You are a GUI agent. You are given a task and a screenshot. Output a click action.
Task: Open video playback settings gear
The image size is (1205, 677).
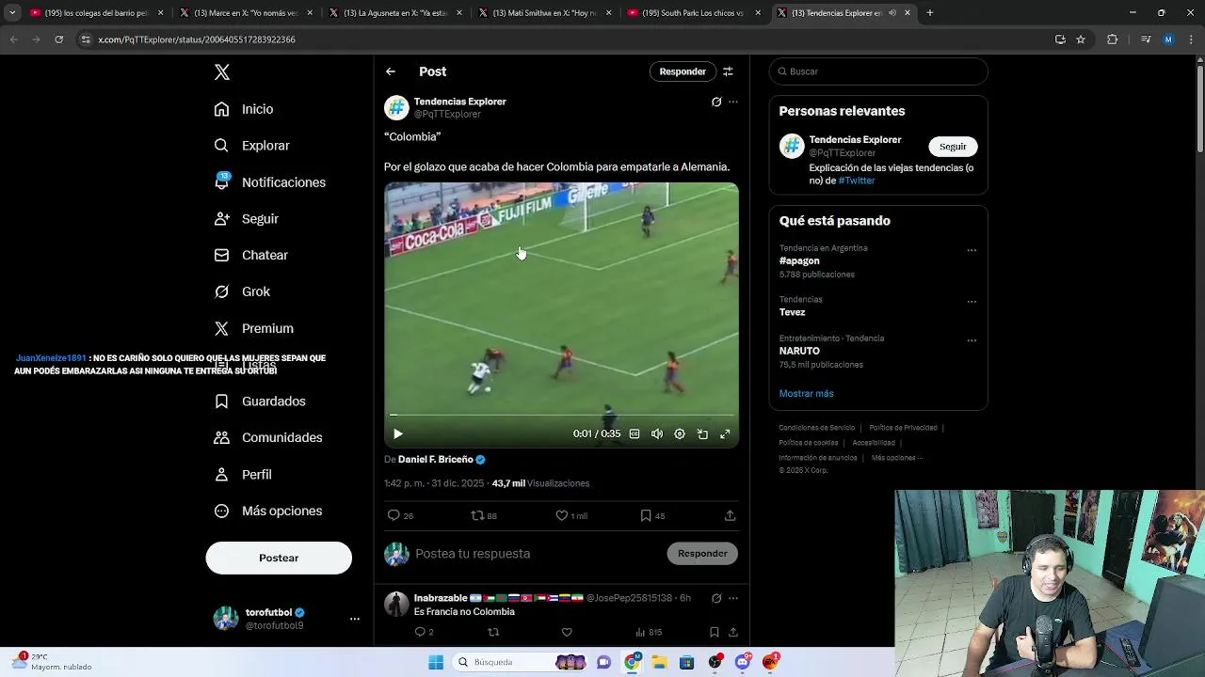pyautogui.click(x=680, y=433)
